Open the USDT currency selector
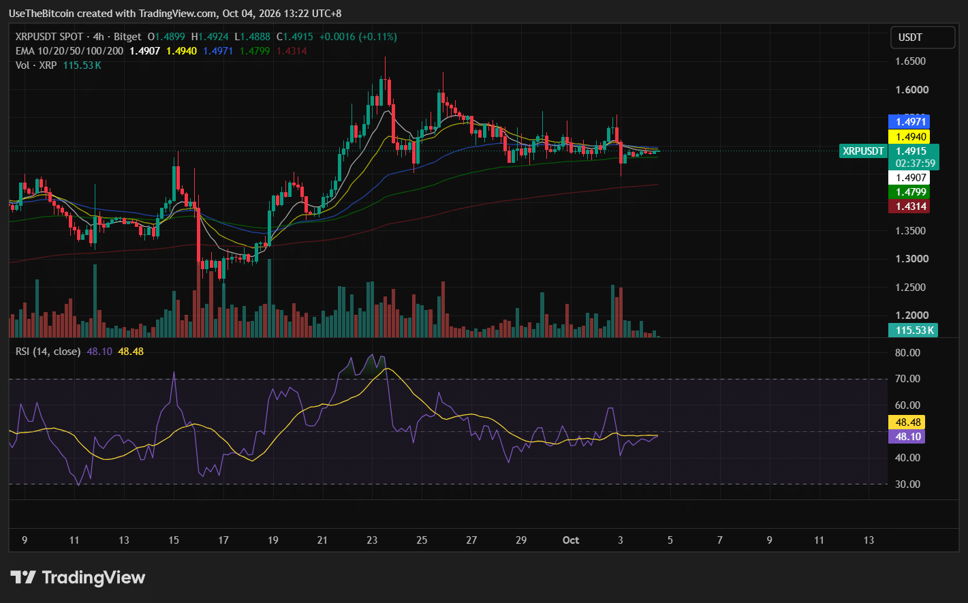Screen dimensions: 968x603 [923, 37]
